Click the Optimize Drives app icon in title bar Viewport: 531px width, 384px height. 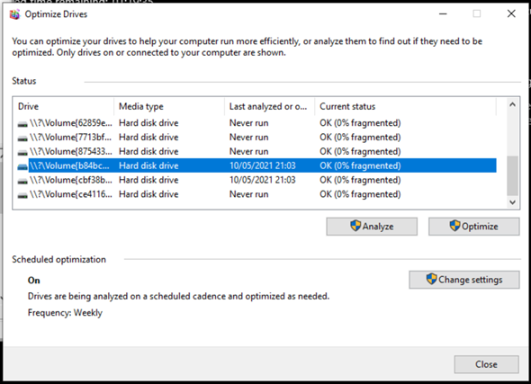coord(14,14)
